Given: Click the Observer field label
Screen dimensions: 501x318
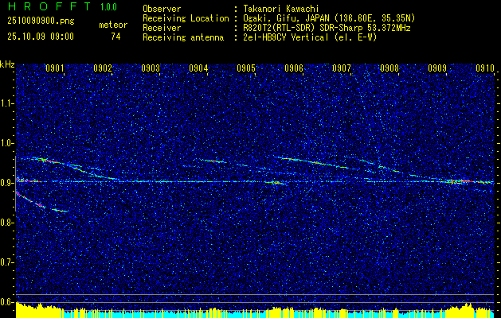Looking at the screenshot, I should pyautogui.click(x=162, y=9).
